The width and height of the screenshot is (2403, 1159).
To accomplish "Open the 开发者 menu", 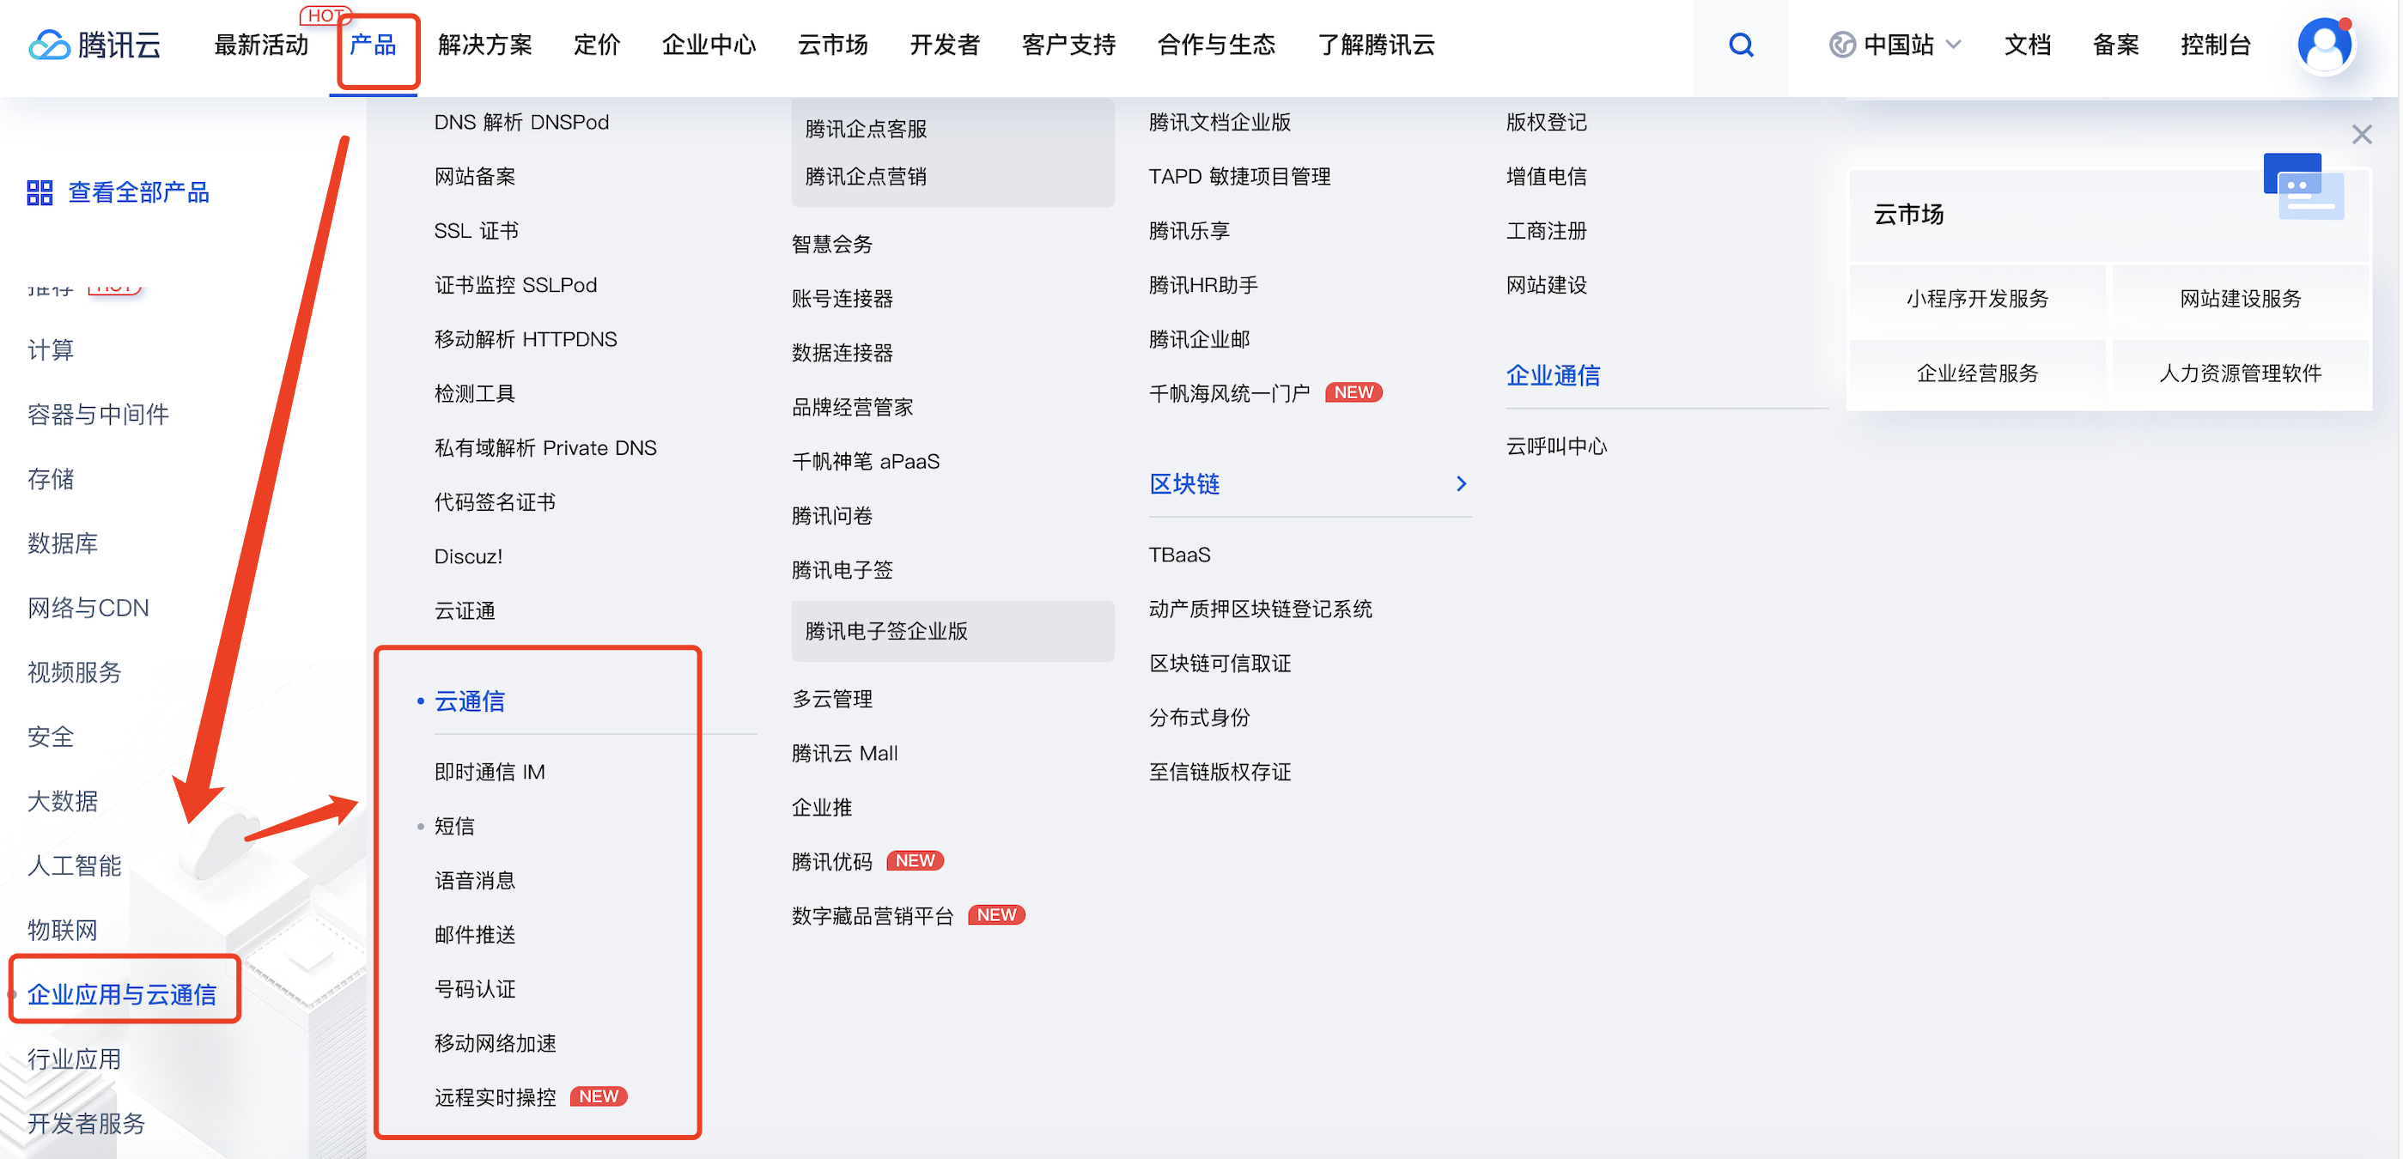I will point(944,44).
